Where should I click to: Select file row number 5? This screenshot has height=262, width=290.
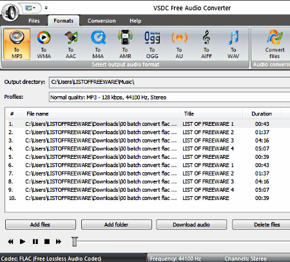[x=149, y=157]
